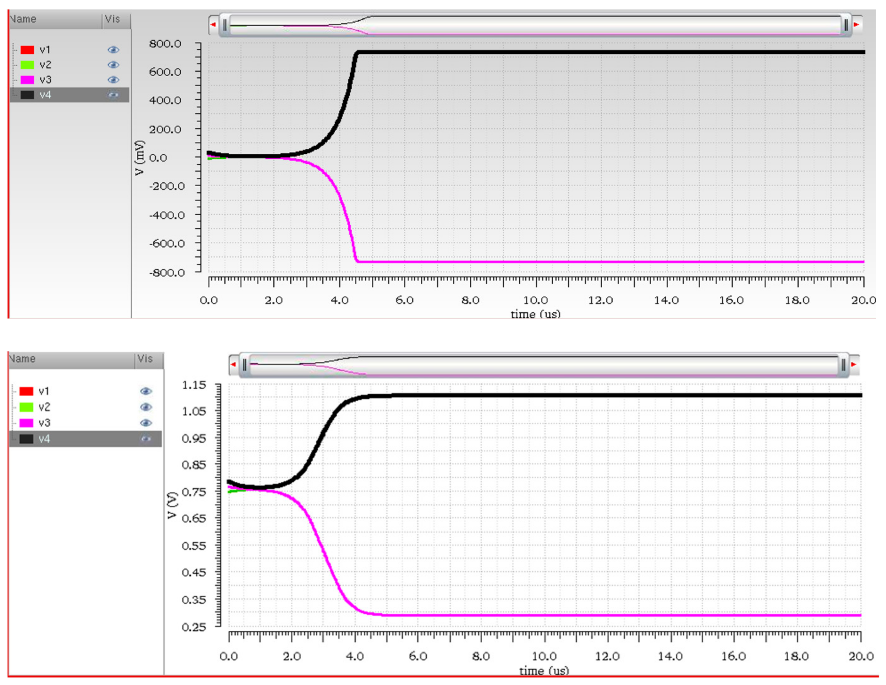This screenshot has width=886, height=685.
Task: Click right red arrow on bottom zoom bar
Action: [x=854, y=364]
